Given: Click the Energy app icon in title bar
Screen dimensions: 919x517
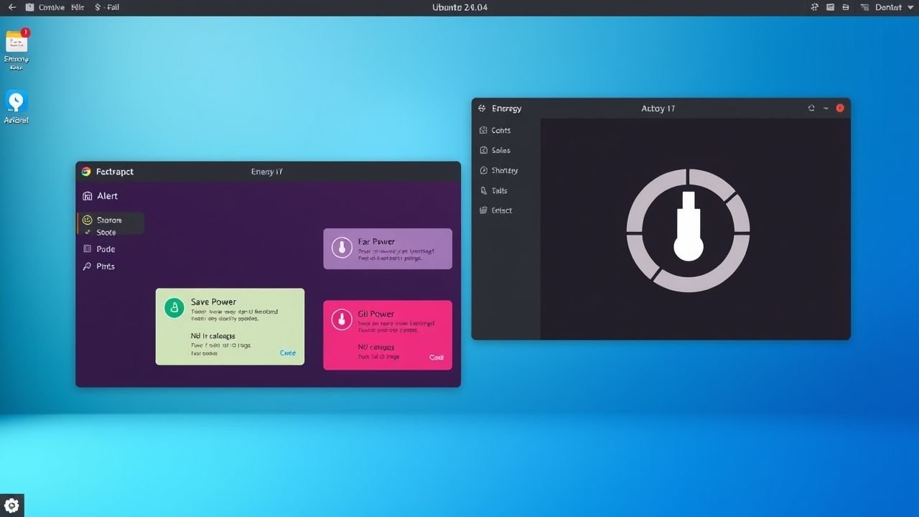Looking at the screenshot, I should click(482, 108).
